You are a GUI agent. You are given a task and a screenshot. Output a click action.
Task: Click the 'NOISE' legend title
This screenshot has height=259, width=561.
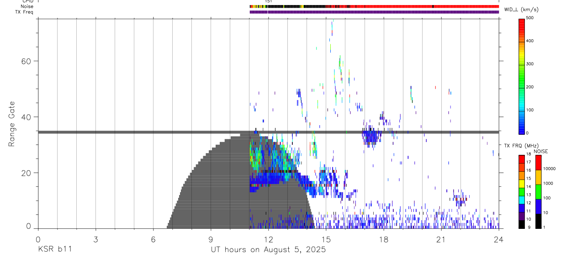[x=540, y=151]
